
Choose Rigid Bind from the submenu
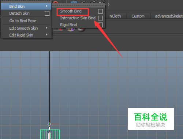(x=68, y=25)
